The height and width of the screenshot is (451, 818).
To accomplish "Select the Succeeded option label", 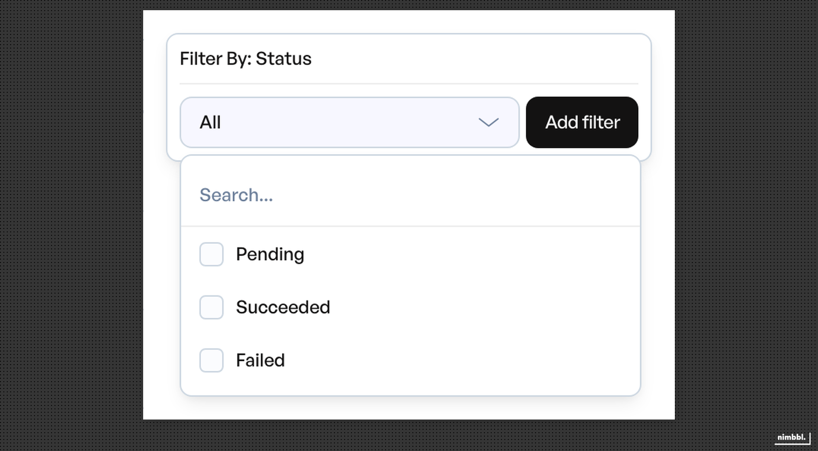I will [x=283, y=307].
